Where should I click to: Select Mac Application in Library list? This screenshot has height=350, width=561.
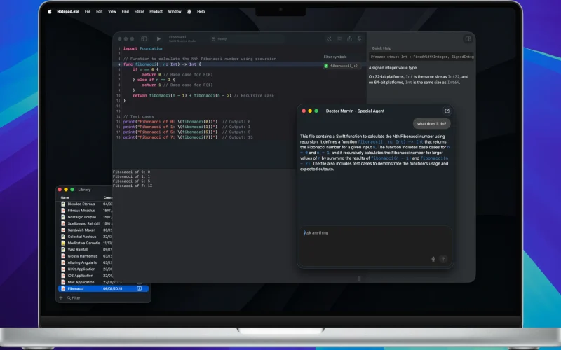(81, 282)
